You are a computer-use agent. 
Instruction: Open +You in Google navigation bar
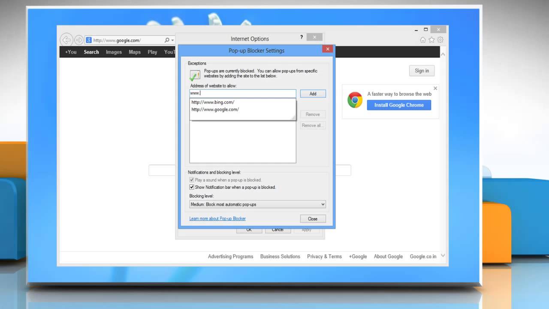[71, 52]
